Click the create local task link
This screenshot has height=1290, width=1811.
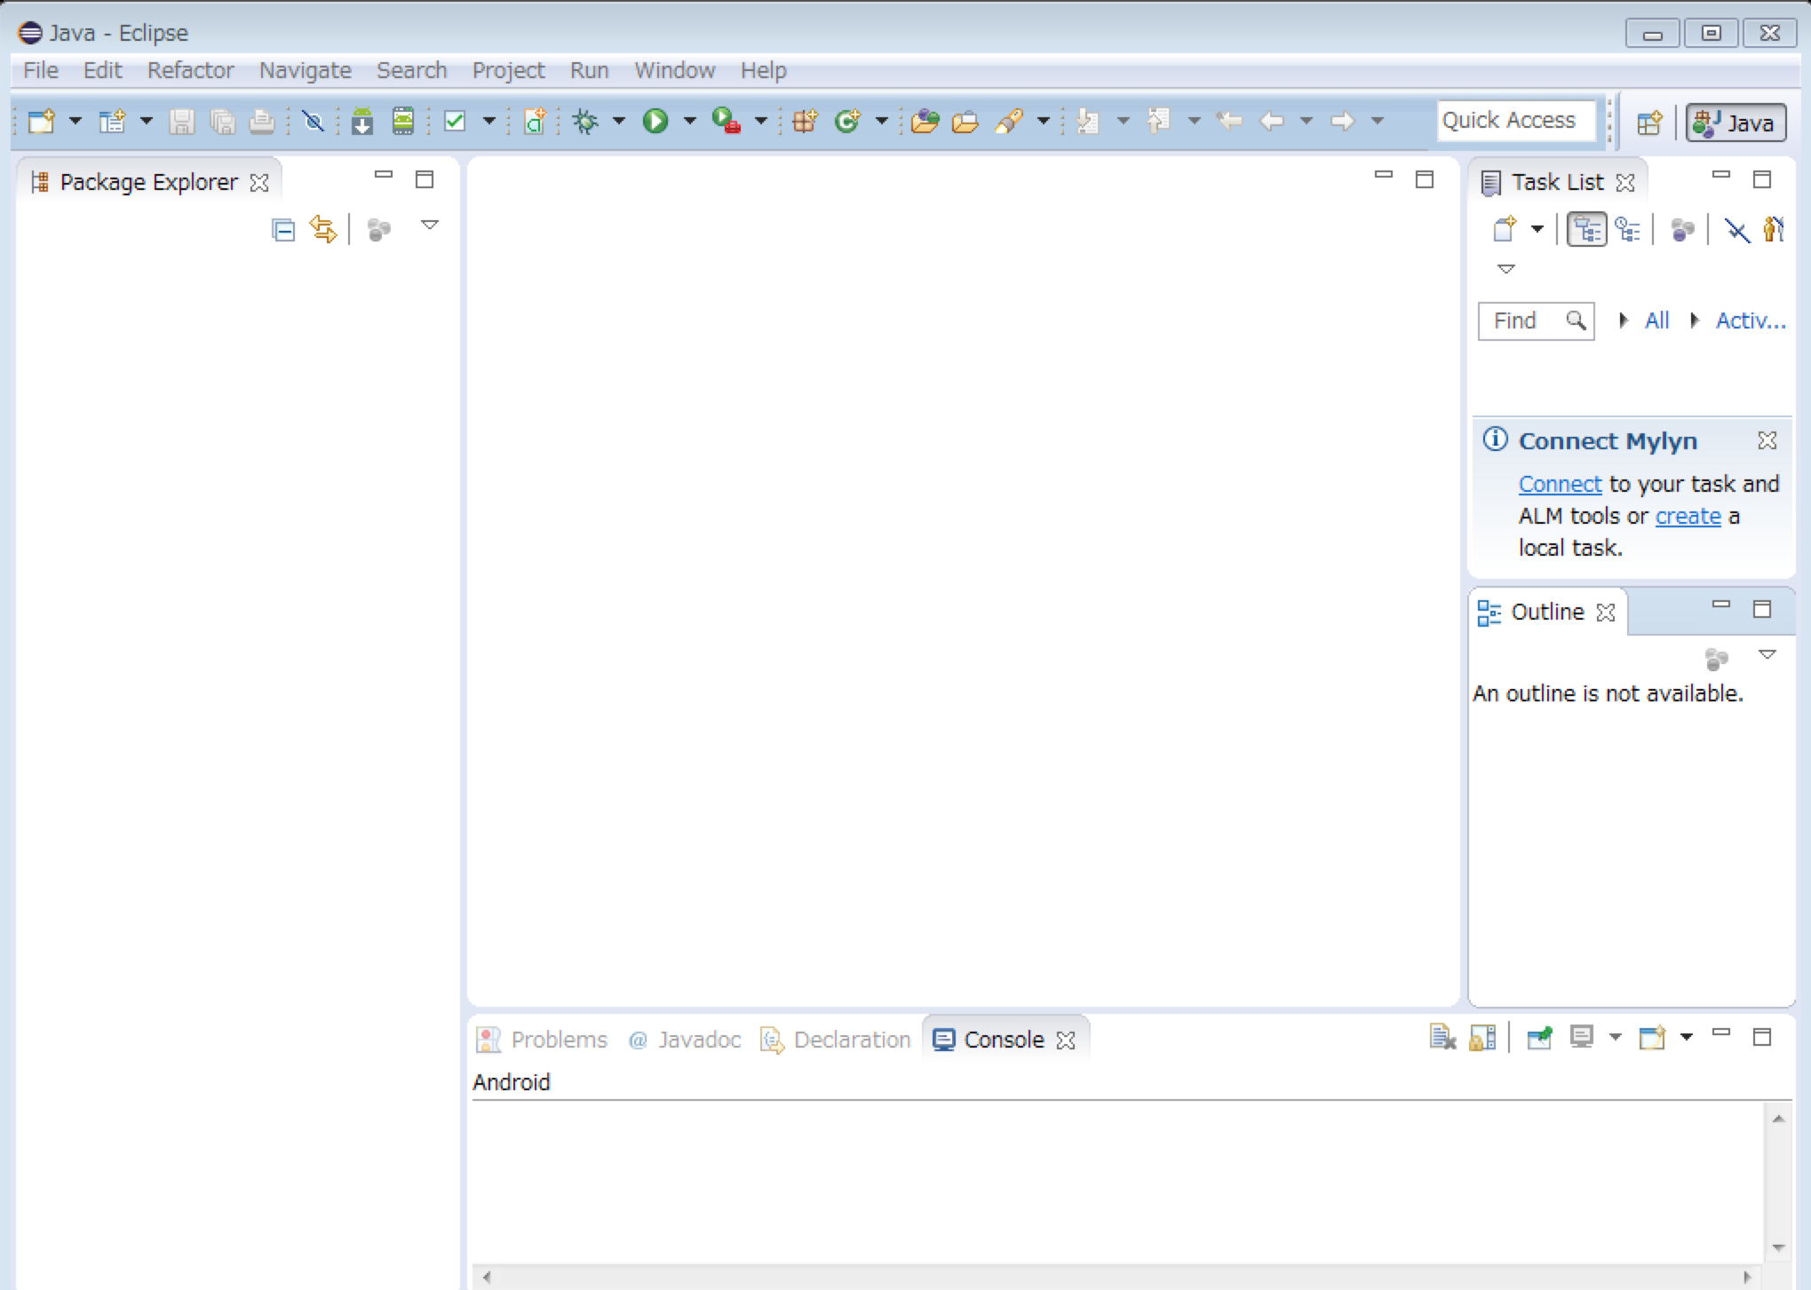click(x=1688, y=516)
